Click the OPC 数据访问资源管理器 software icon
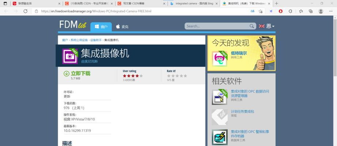 click(x=219, y=97)
